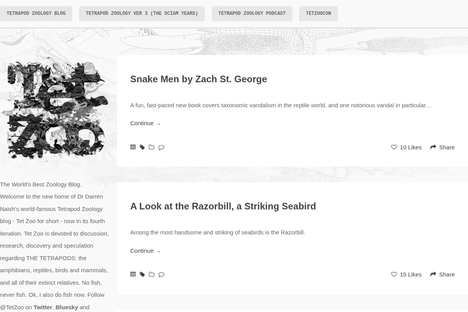
Task: Click Share arrow icon on Razorbill post
Action: click(433, 274)
